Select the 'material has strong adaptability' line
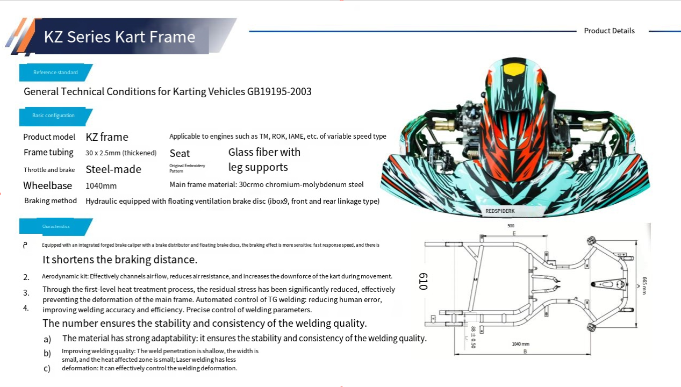 coord(245,339)
